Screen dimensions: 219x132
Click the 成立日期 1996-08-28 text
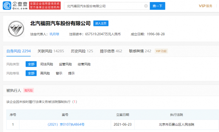click(x=148, y=34)
